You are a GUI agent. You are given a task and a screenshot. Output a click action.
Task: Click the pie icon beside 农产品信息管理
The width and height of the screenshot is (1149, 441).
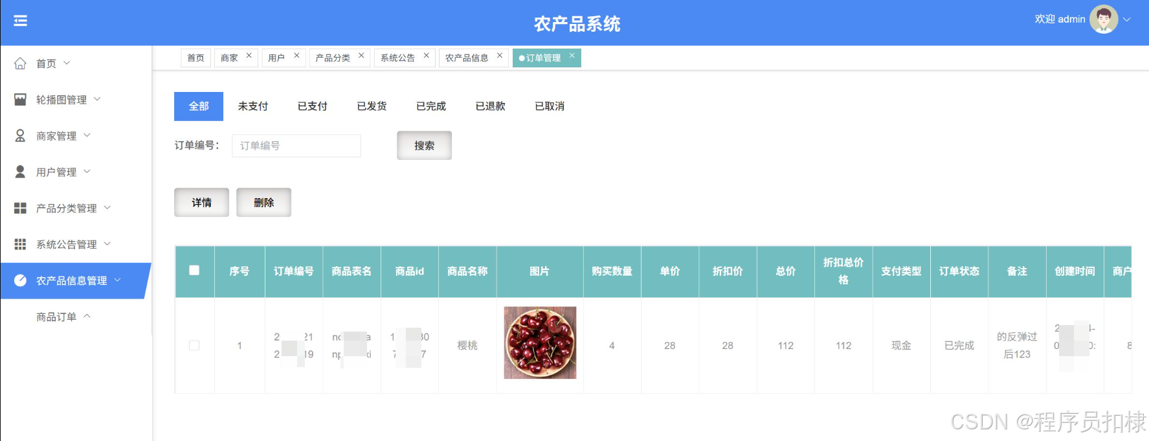point(20,280)
